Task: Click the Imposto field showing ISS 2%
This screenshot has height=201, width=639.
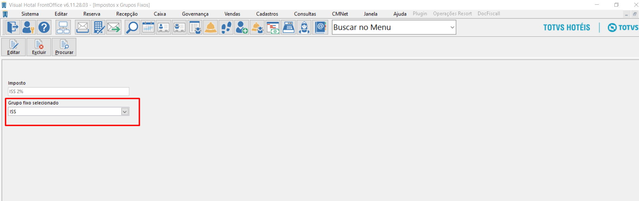Action: pyautogui.click(x=68, y=91)
